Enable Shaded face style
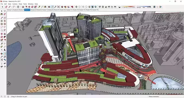Image resolution: width=184 pixels, height=98 pixels. 89,7
